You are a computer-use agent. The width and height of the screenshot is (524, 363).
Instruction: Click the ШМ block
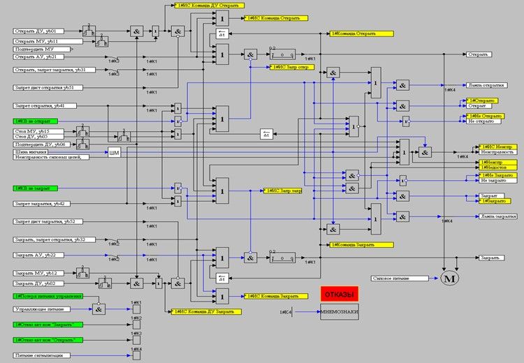(x=114, y=152)
